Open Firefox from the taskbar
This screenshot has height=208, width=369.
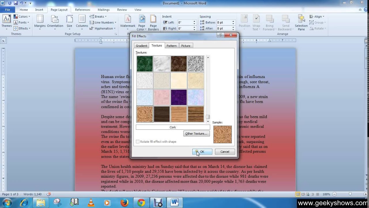click(124, 203)
